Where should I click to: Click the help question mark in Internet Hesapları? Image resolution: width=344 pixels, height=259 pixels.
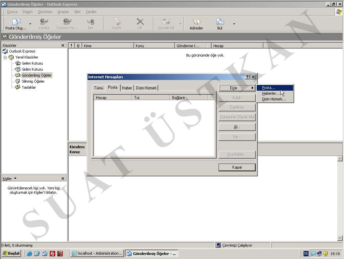247,77
